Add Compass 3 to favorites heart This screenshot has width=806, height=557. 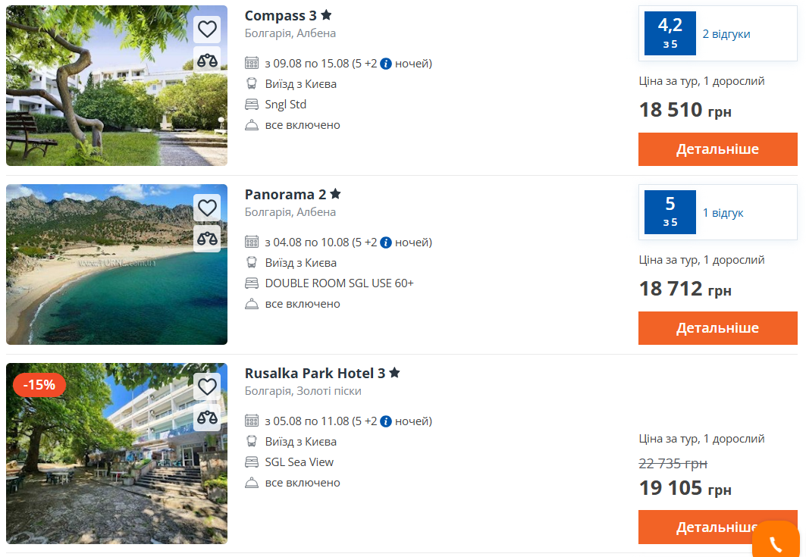207,30
